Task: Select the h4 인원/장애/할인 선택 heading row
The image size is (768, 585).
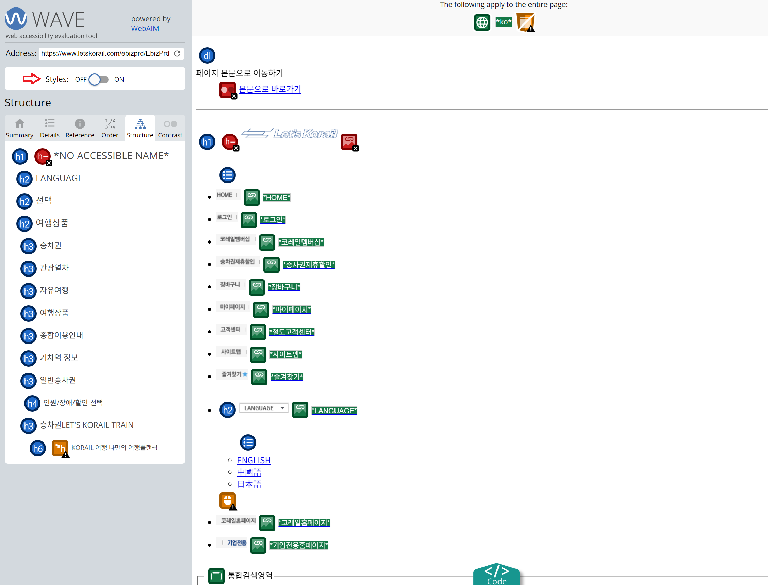Action: (x=63, y=403)
